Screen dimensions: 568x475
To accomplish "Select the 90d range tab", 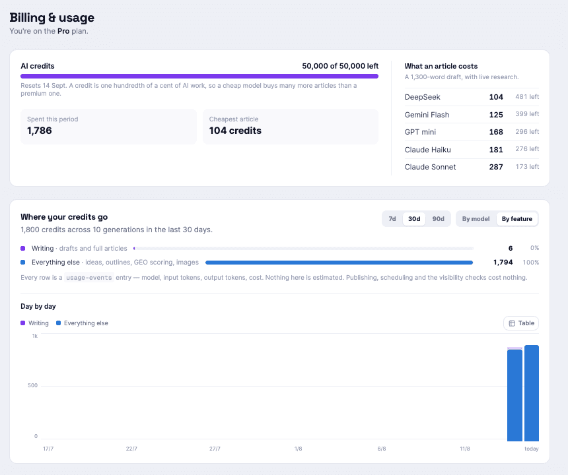I will [x=438, y=219].
